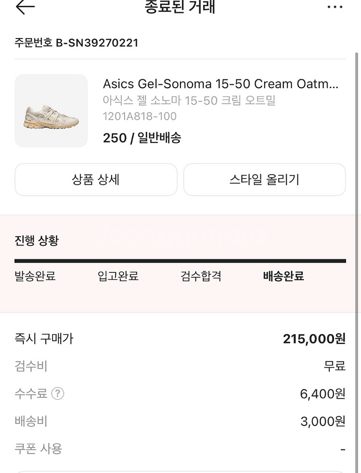Click the 배송비 3,000원 row
The height and width of the screenshot is (473, 361).
click(180, 422)
